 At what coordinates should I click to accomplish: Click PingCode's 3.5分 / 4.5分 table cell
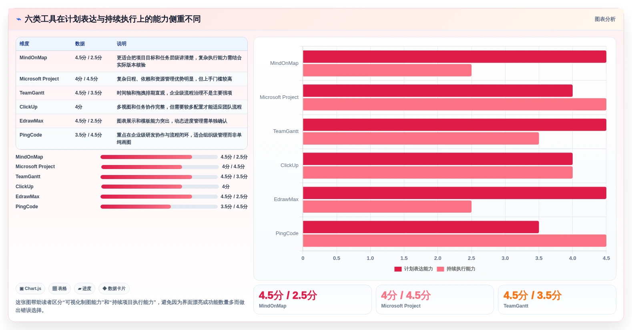[x=88, y=135]
